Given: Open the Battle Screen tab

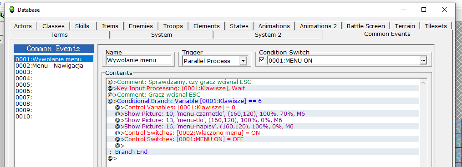Looking at the screenshot, I should 366,26.
